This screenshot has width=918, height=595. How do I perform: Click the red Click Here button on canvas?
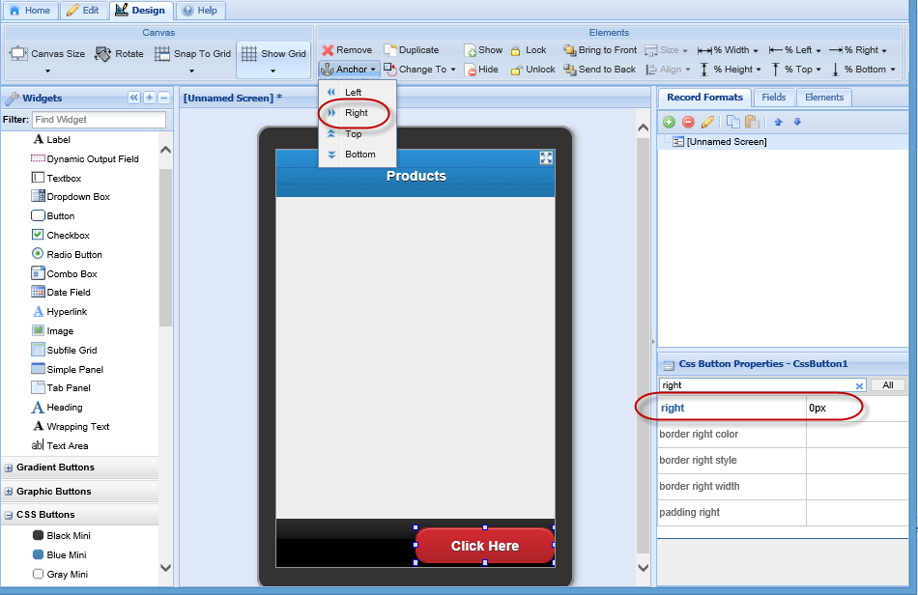[485, 546]
